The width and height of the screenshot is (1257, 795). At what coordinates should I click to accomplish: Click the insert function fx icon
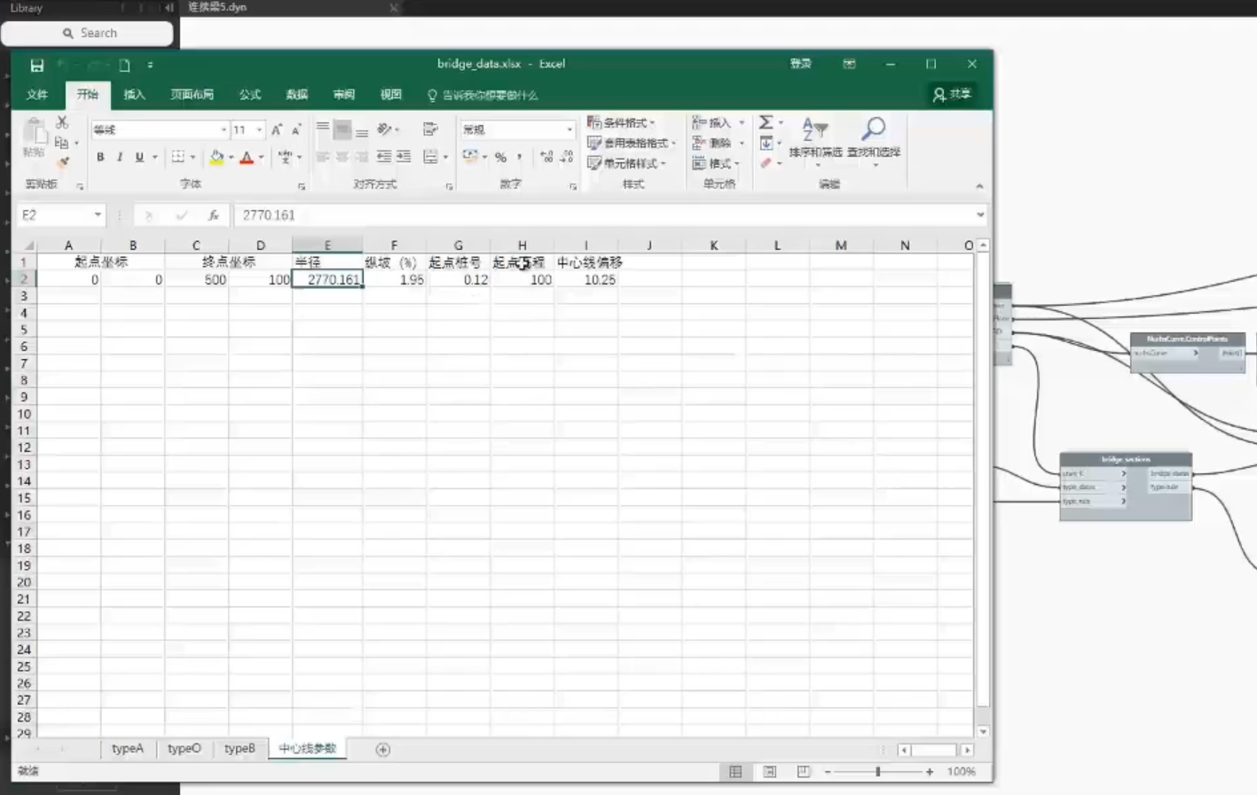[213, 215]
